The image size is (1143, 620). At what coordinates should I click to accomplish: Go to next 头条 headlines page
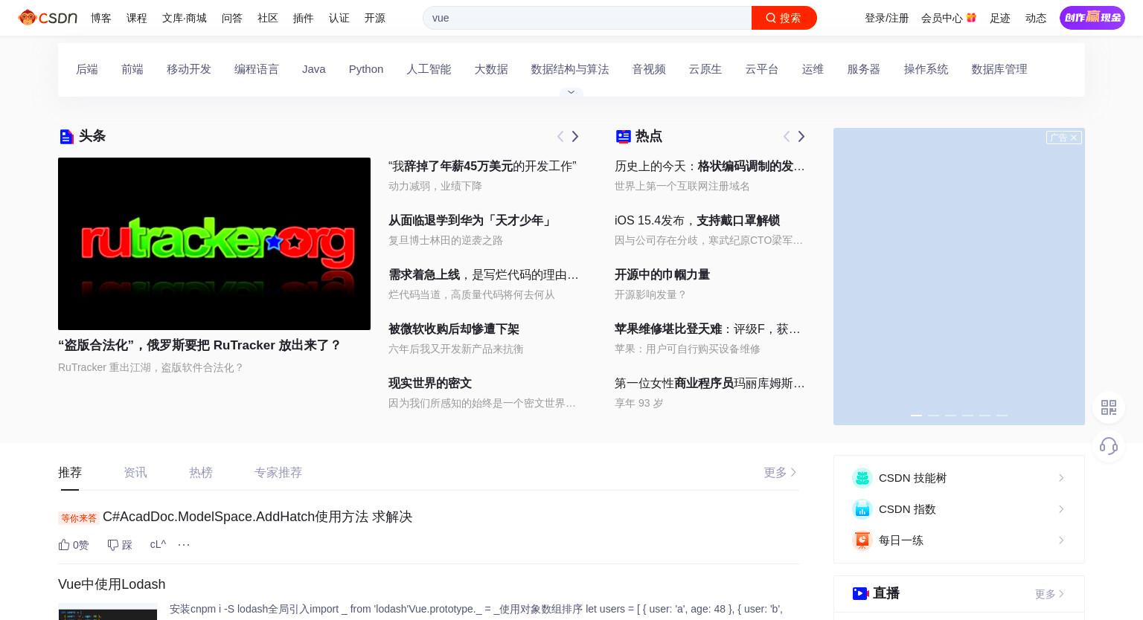coord(575,136)
